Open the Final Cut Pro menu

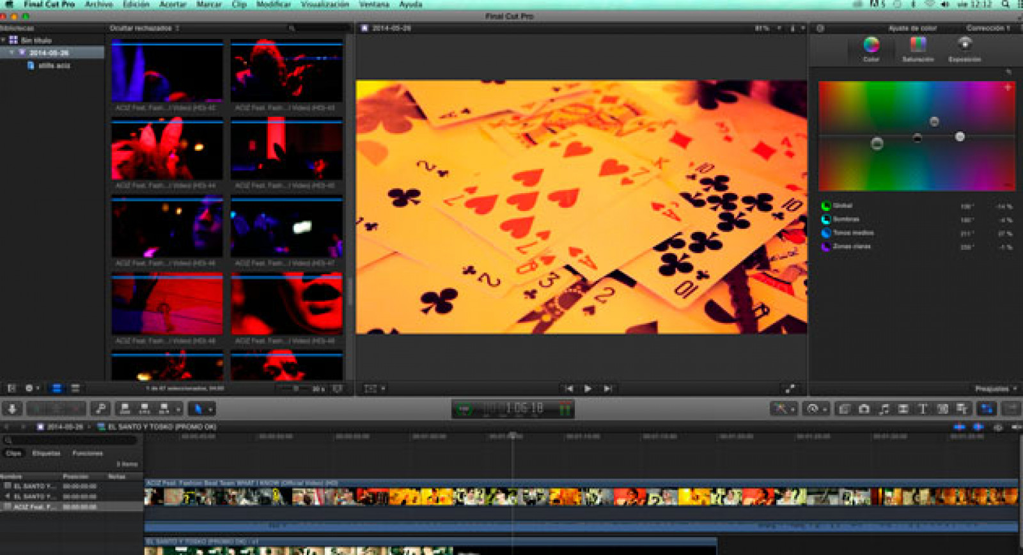tap(49, 4)
